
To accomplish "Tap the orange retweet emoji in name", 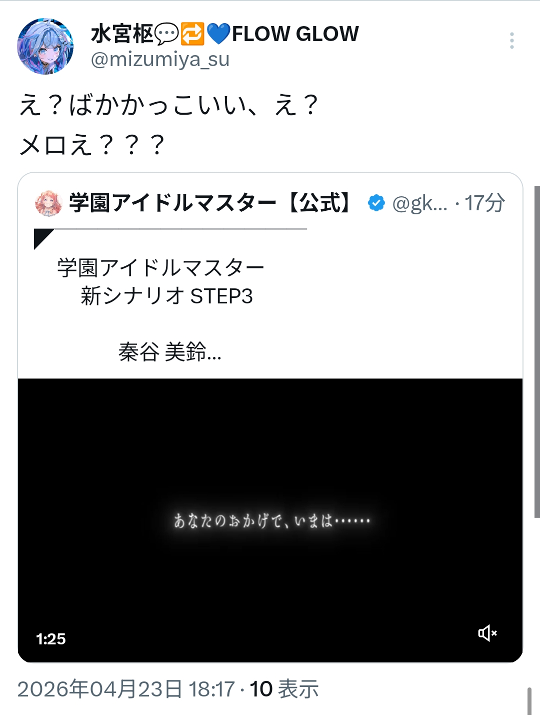I will point(192,34).
